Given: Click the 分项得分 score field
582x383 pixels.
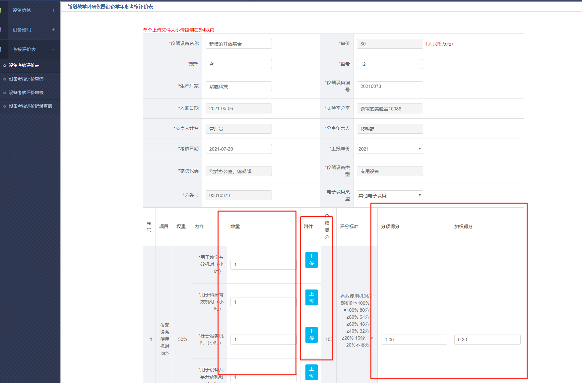Looking at the screenshot, I should [x=414, y=340].
